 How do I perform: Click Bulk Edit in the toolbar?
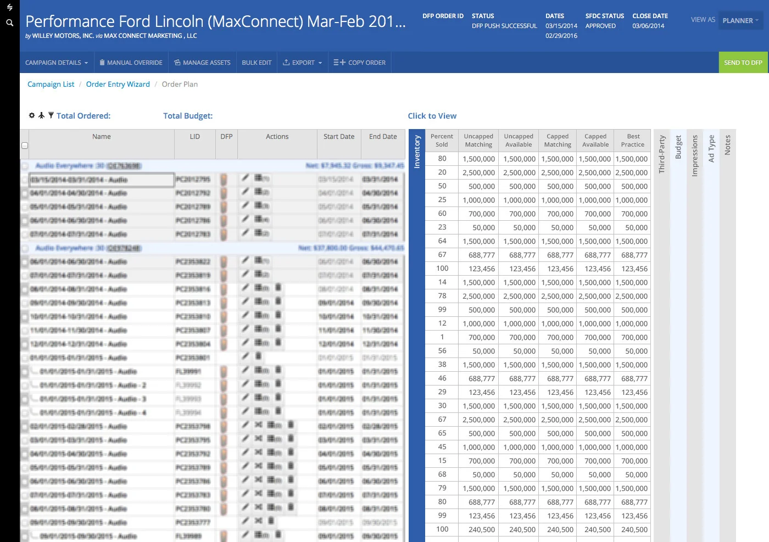(x=257, y=63)
